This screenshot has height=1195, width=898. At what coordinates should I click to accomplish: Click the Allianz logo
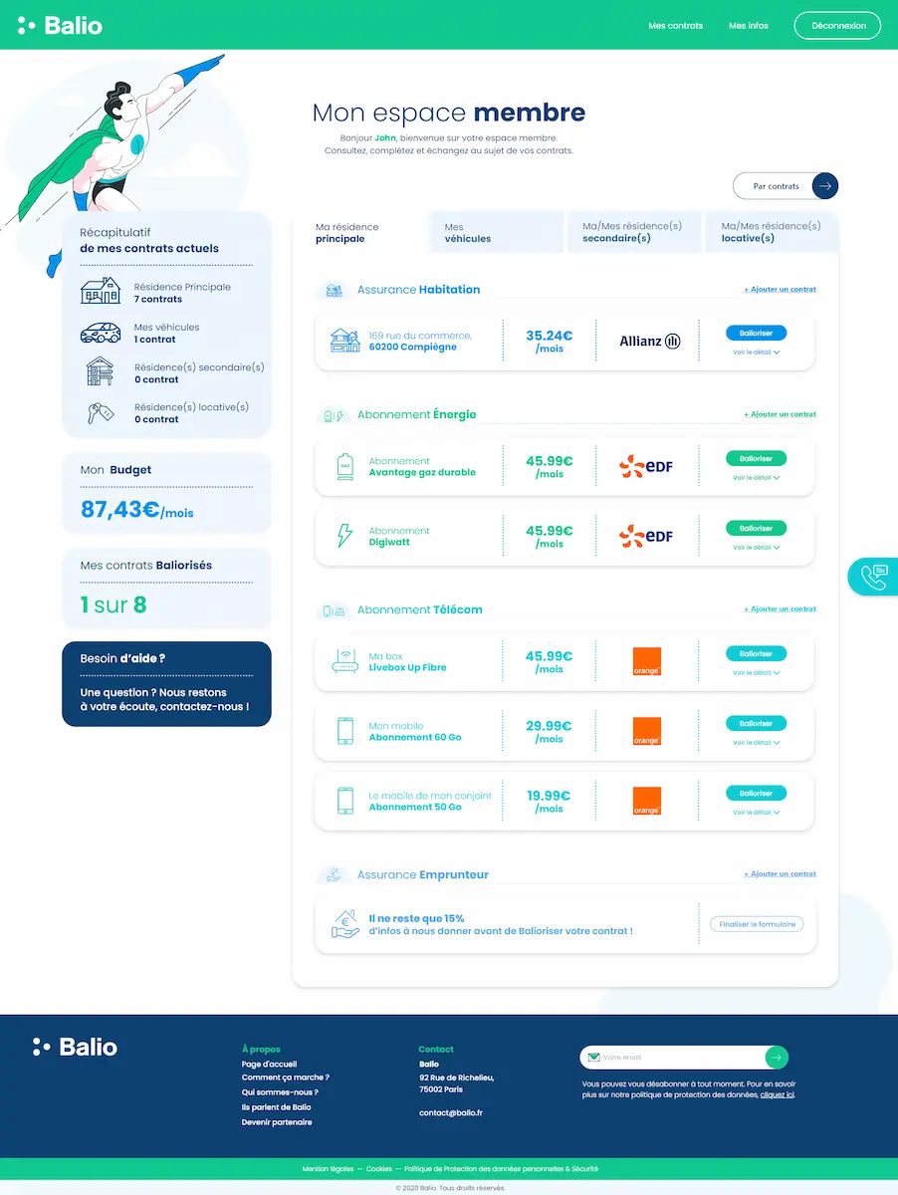click(649, 341)
